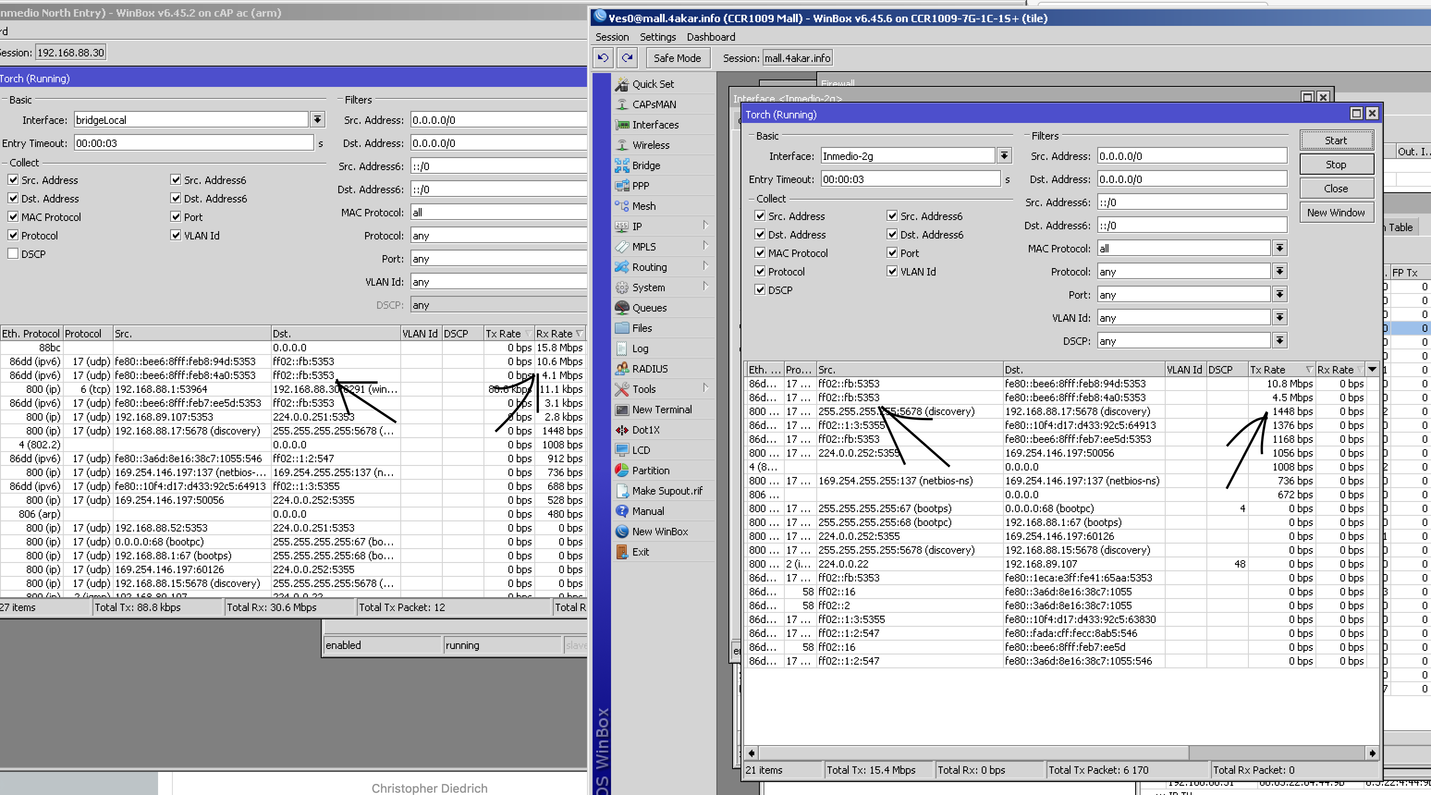Image resolution: width=1431 pixels, height=795 pixels.
Task: Sort by Dst. column in right Torch
Action: tap(1083, 369)
